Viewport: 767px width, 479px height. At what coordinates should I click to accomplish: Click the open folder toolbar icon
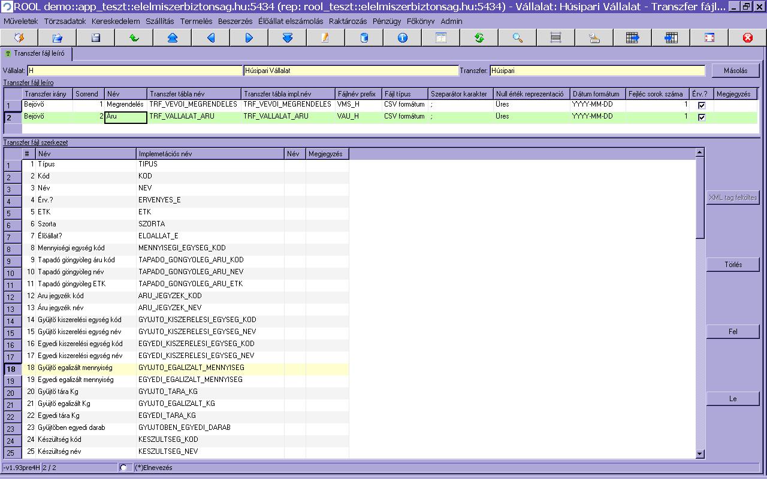[58, 38]
